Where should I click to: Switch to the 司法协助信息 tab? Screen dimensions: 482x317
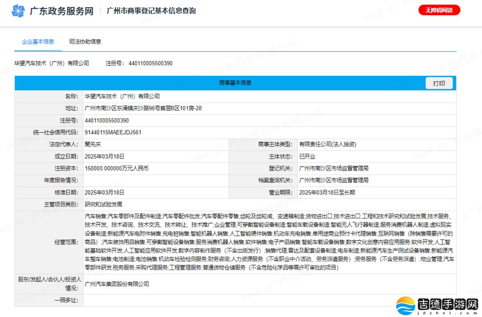85,42
